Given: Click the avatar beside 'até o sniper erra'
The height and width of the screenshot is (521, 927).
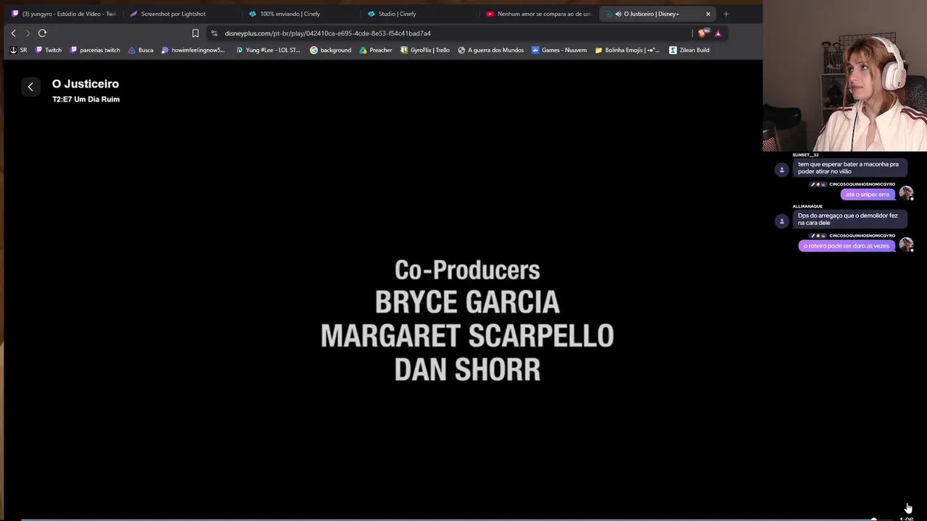Looking at the screenshot, I should [x=906, y=193].
